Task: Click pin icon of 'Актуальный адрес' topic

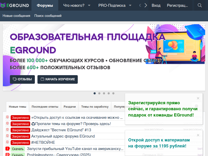Action: [x=8, y=136]
